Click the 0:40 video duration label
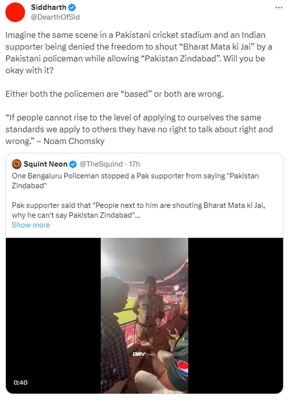Screen dimensions: 288x401 (21, 383)
